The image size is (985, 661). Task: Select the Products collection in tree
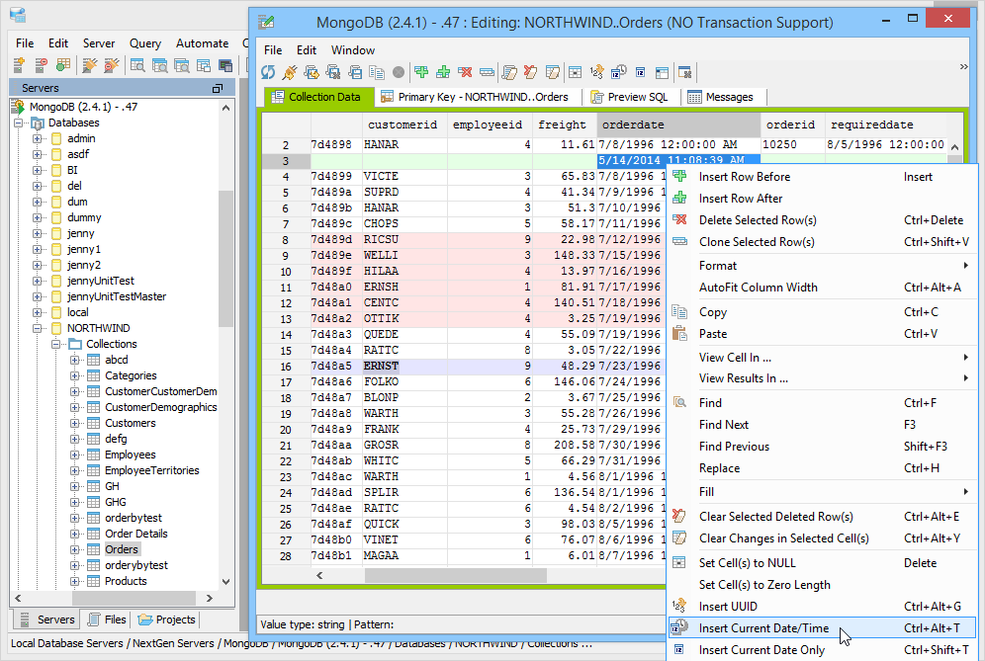[126, 581]
